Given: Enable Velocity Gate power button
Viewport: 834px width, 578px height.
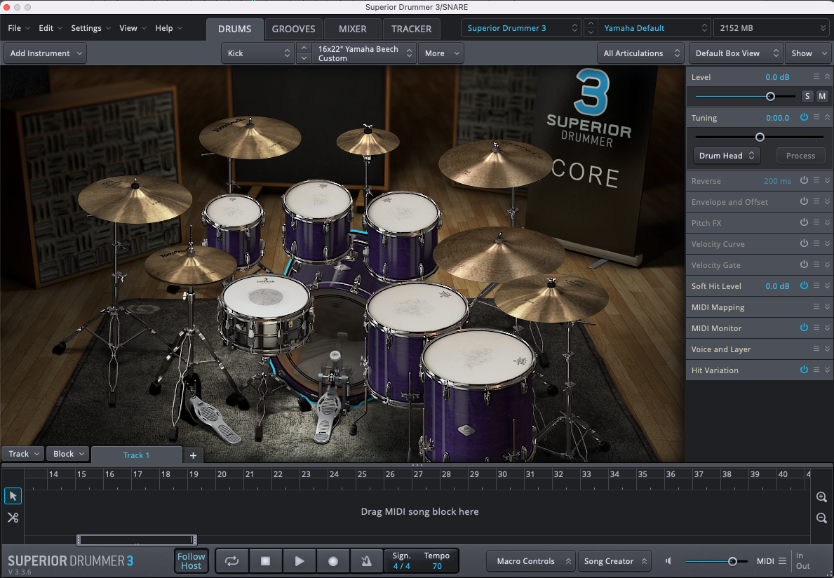Looking at the screenshot, I should click(804, 264).
